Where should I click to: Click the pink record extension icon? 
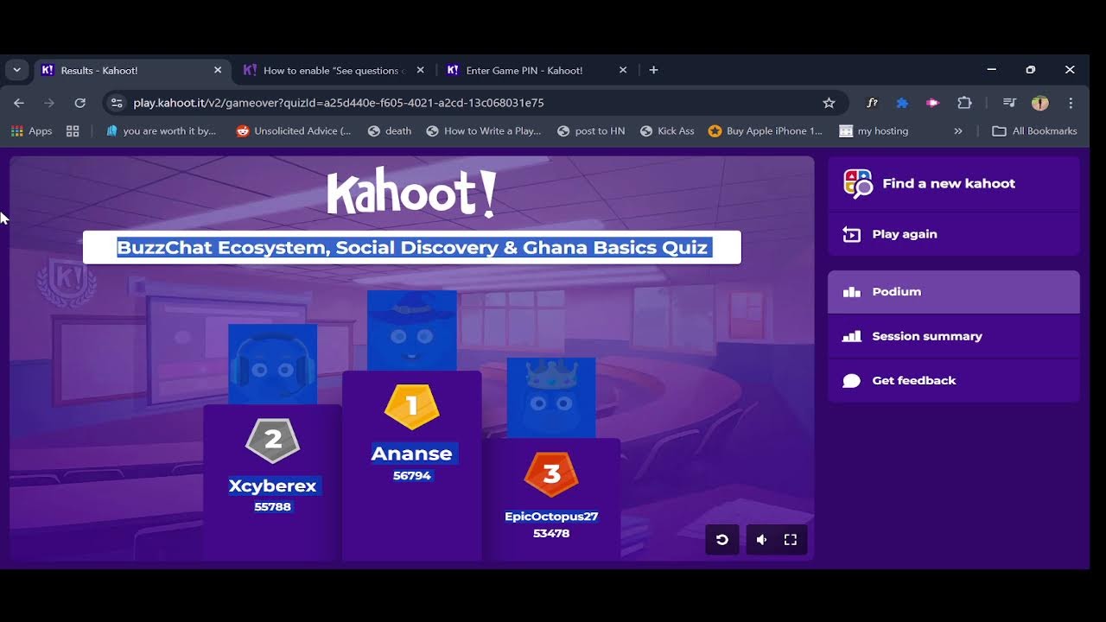tap(932, 103)
